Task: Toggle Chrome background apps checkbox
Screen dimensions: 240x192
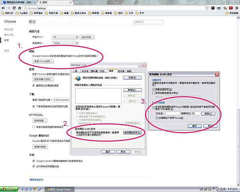Action: coord(34,161)
